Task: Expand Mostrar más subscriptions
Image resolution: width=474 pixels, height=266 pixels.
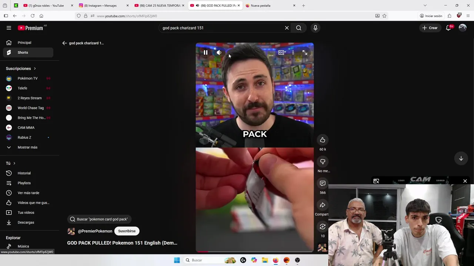Action: [28, 147]
